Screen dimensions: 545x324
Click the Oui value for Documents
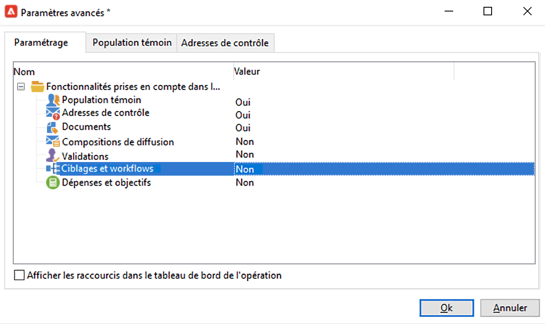(243, 128)
